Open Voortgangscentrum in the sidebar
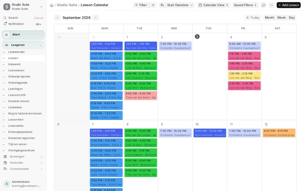 (x=23, y=151)
